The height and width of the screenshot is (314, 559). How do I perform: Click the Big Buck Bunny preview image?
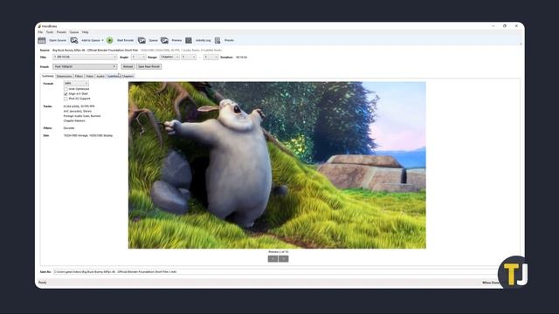277,165
